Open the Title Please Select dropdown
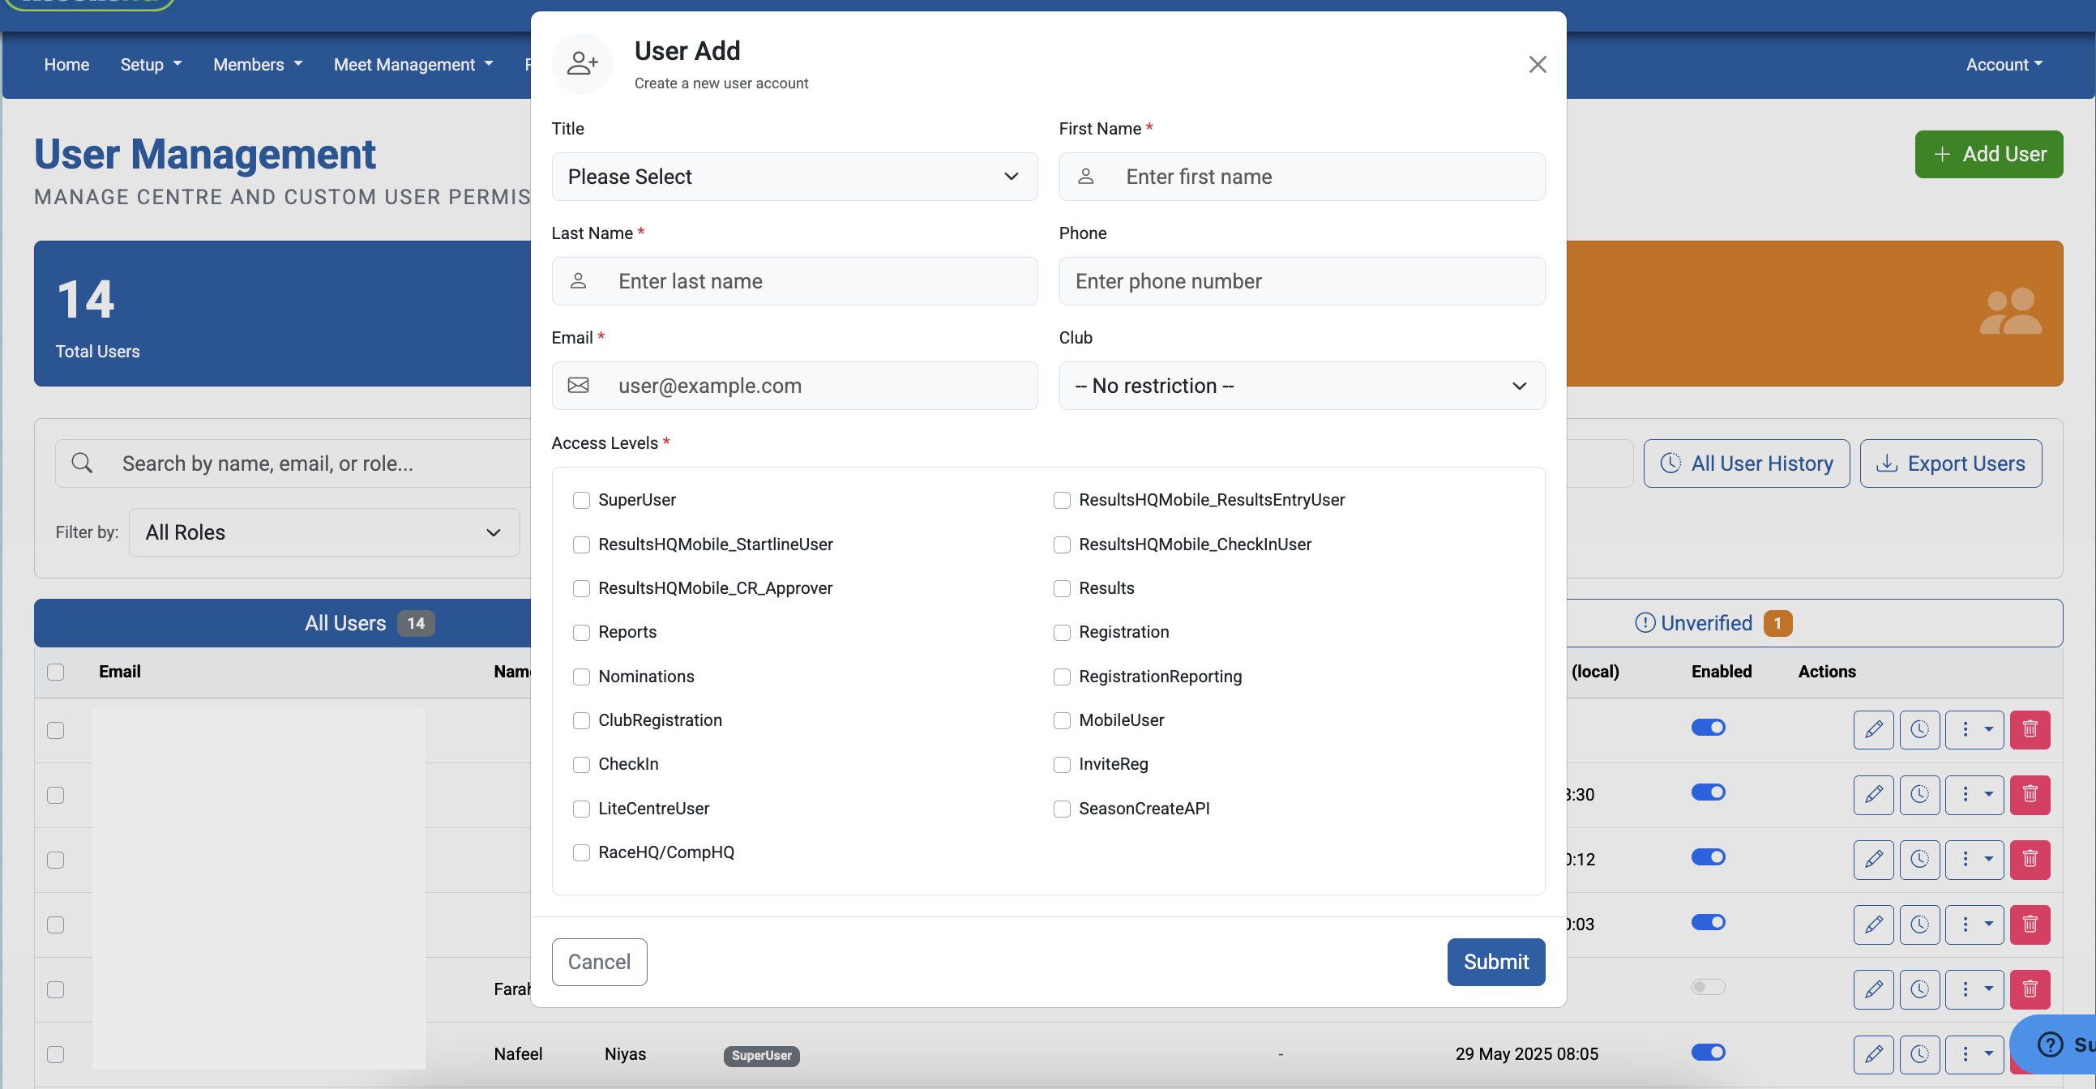This screenshot has width=2096, height=1089. click(794, 177)
